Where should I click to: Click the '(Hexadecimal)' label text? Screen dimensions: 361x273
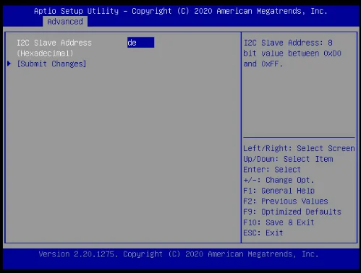pyautogui.click(x=45, y=53)
